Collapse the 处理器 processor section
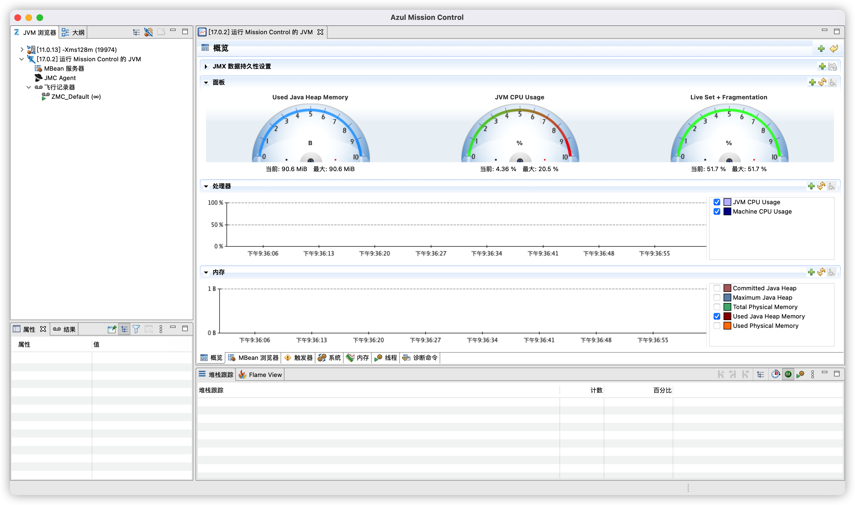Screen dimensions: 855x505 coord(206,186)
